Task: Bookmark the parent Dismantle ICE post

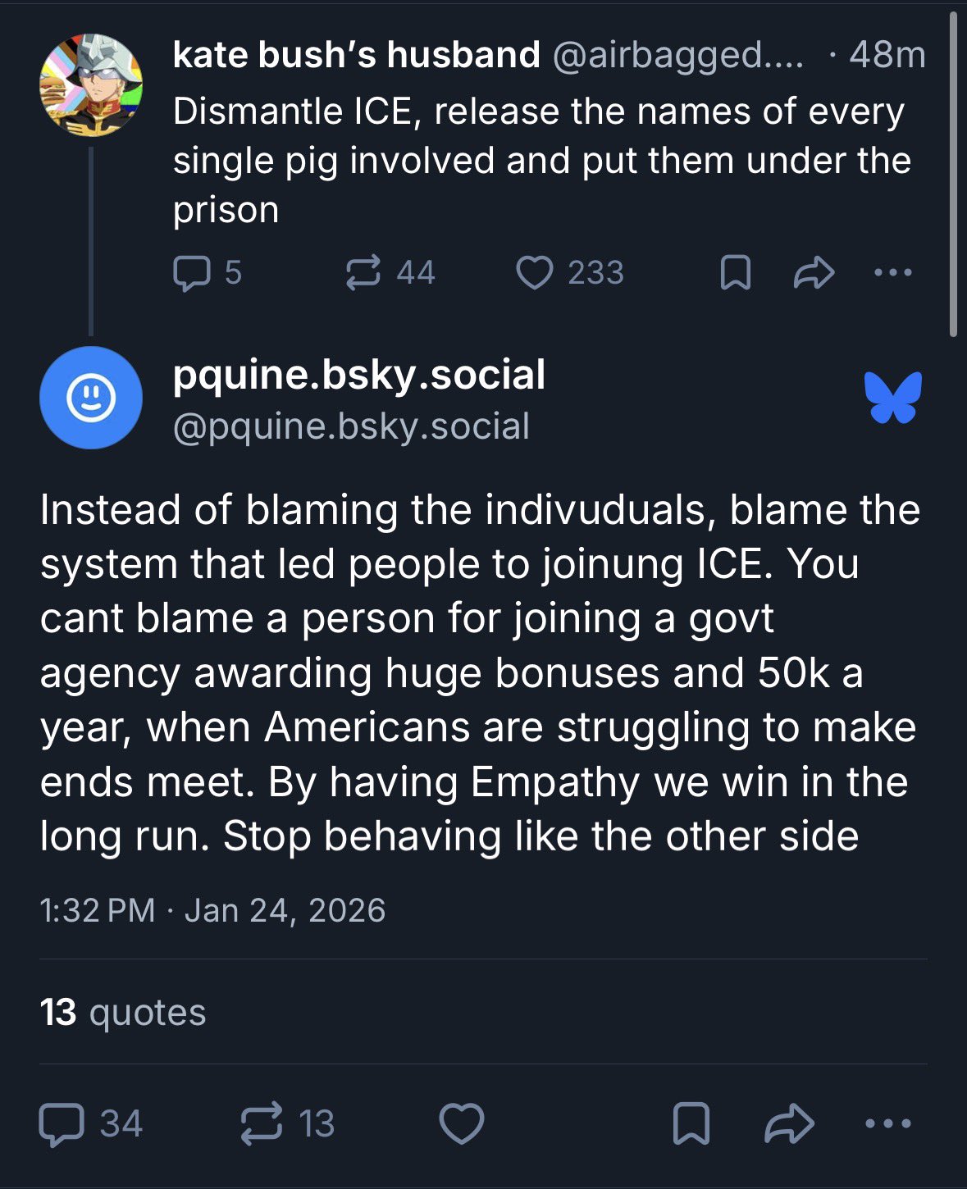Action: click(x=735, y=273)
